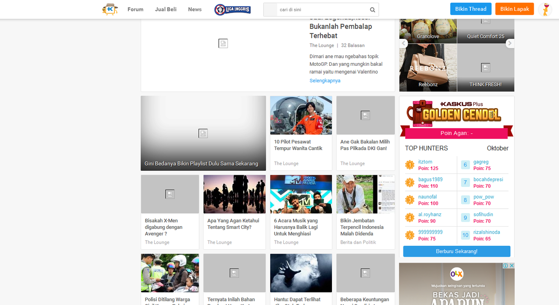Image resolution: width=559 pixels, height=305 pixels.
Task: Open 'Gini Bedanya Bikin Playlist Dulu Sama Sekarang'
Action: [201, 164]
